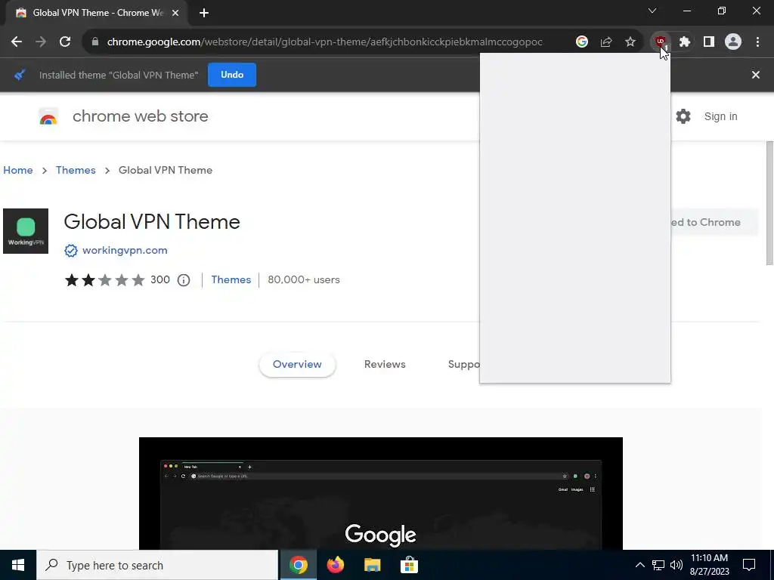
Task: Reload the current page
Action: [65, 42]
